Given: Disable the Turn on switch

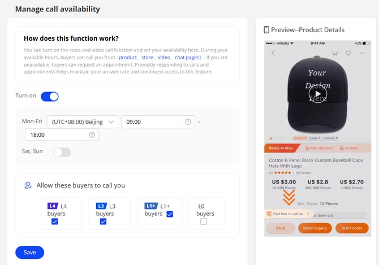Looking at the screenshot, I should [x=50, y=96].
